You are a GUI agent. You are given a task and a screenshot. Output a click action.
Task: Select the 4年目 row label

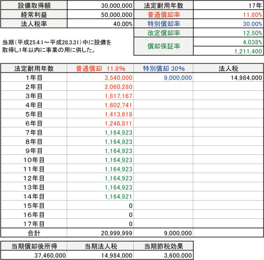coord(34,105)
